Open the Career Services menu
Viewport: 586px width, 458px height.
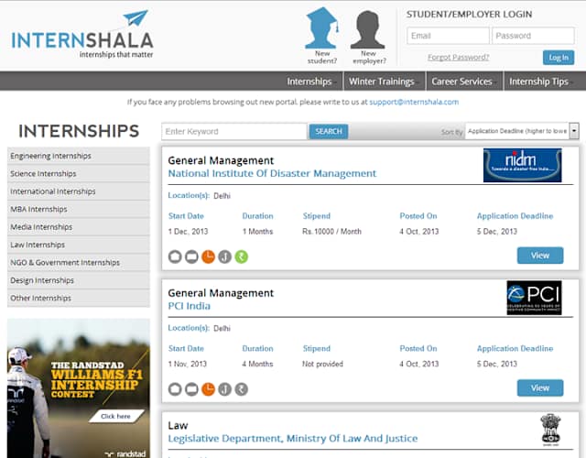(461, 82)
